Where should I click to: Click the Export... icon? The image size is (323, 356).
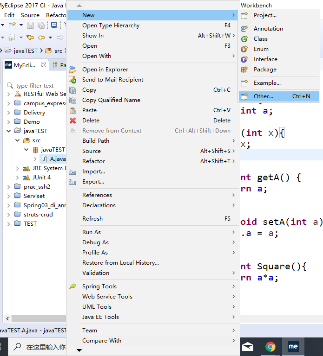(72, 182)
